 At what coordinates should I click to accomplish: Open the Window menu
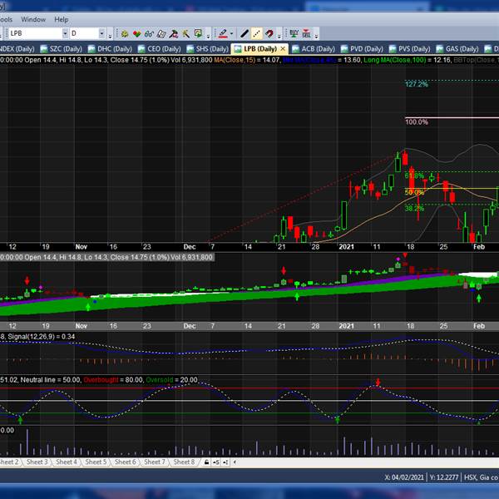pyautogui.click(x=33, y=19)
